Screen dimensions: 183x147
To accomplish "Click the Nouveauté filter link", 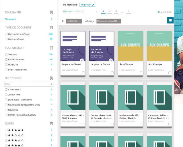I will (10, 19).
